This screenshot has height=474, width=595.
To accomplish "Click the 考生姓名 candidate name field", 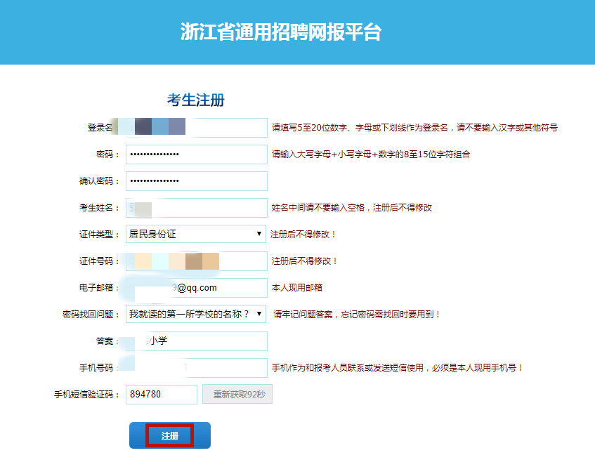I will 196,207.
